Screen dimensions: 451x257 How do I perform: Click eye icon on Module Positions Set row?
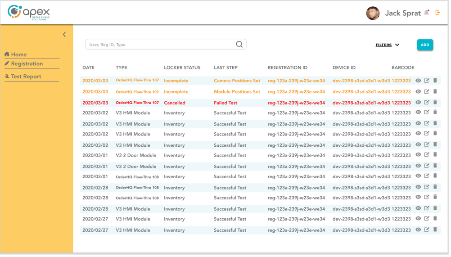coord(418,91)
